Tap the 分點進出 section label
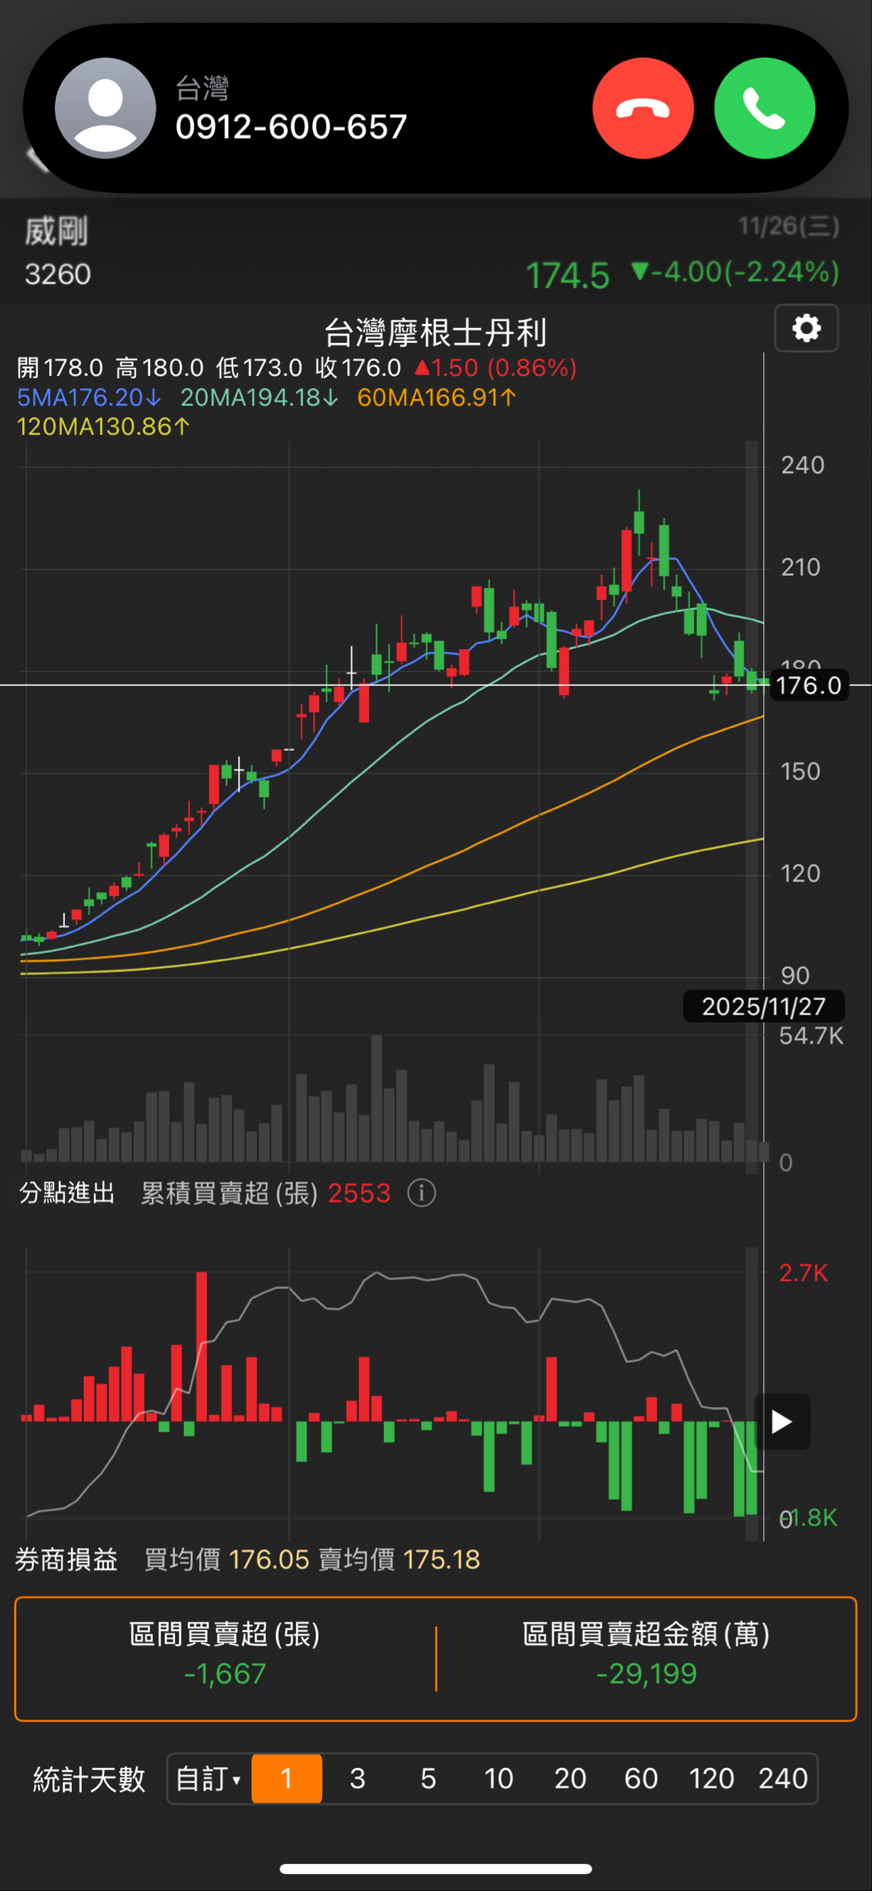The width and height of the screenshot is (872, 1891). (x=67, y=1193)
